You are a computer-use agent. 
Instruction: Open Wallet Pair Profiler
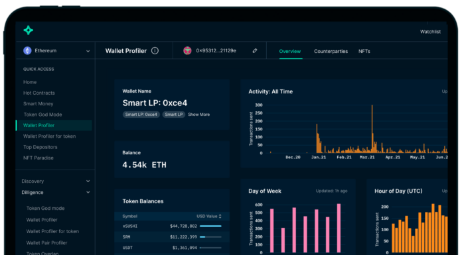[46, 242]
